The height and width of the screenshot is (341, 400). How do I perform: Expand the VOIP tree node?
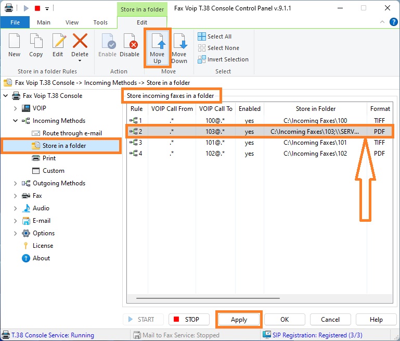click(x=15, y=108)
